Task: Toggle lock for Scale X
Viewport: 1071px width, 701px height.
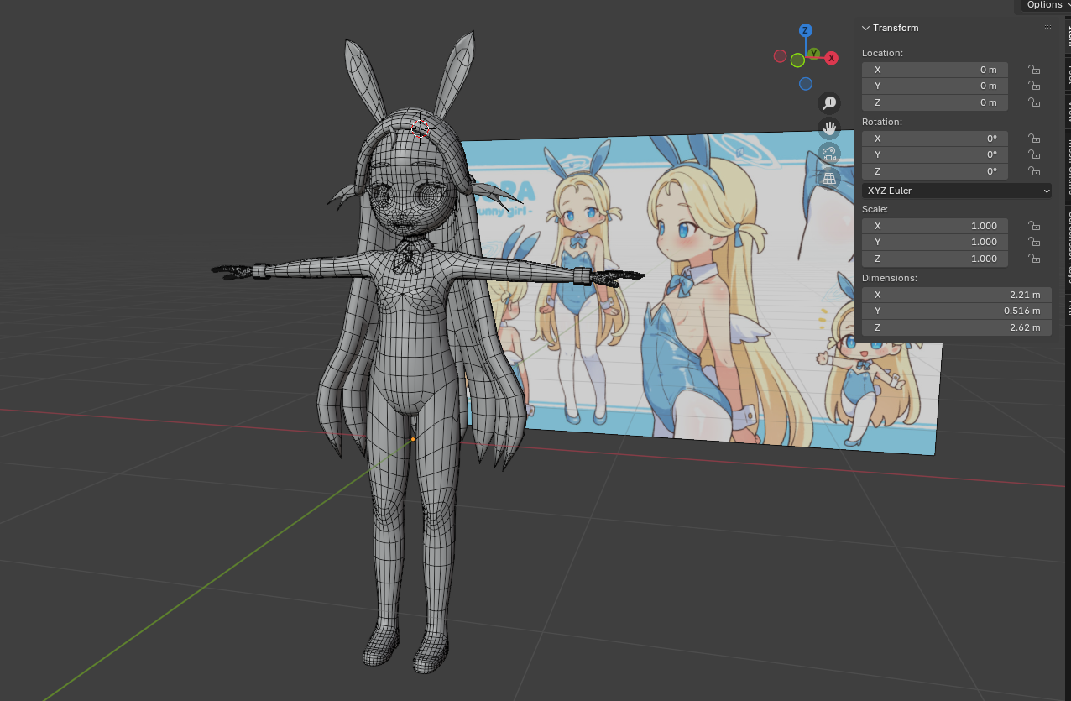Action: coord(1035,226)
